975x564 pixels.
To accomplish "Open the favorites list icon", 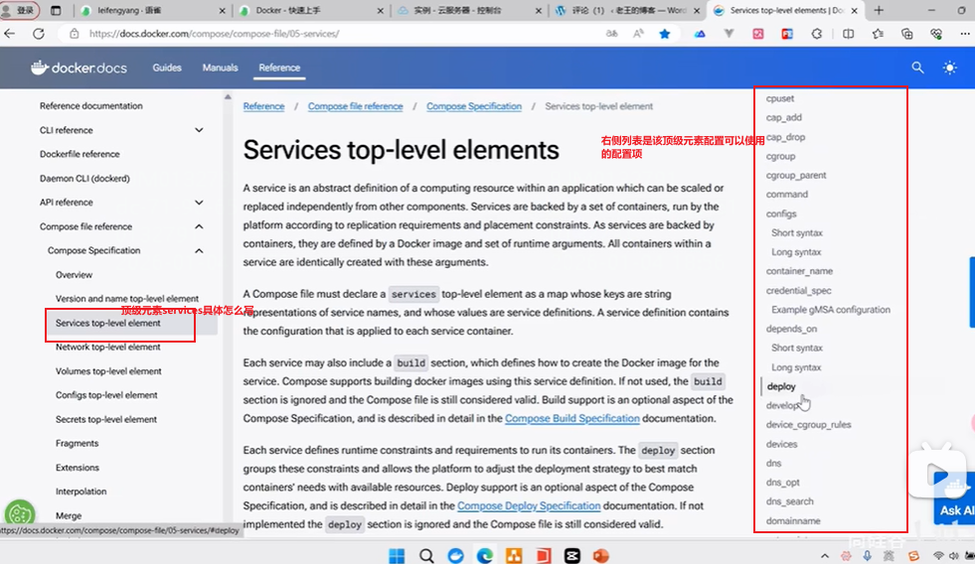I will [x=878, y=34].
